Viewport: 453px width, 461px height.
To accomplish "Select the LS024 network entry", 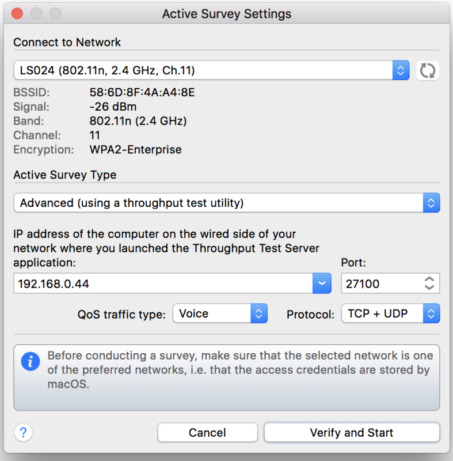I will [115, 70].
